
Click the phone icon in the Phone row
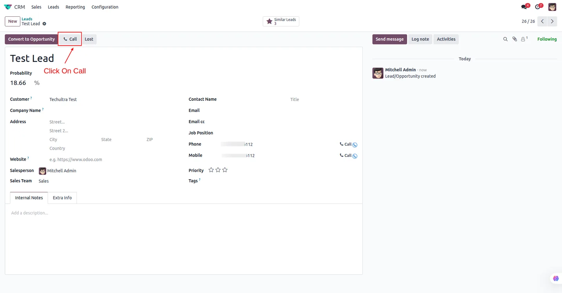pyautogui.click(x=355, y=145)
